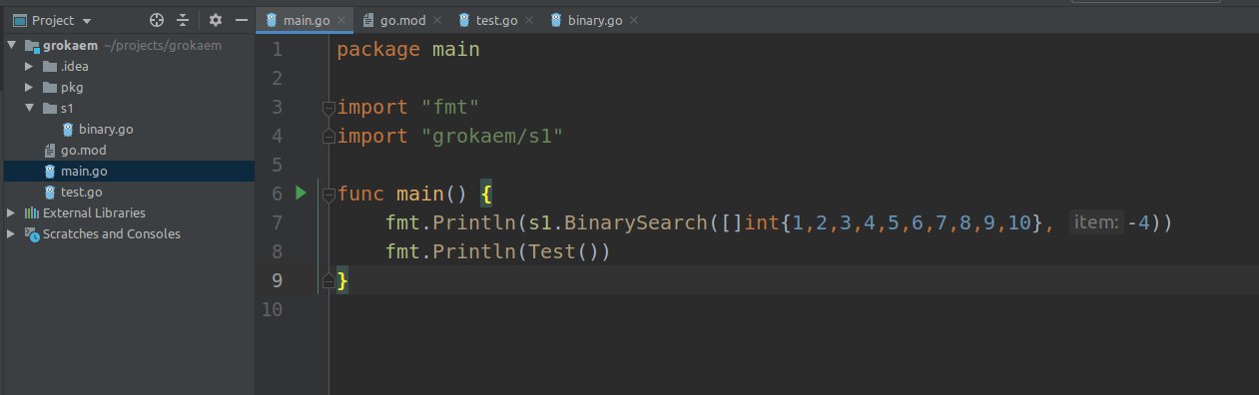The width and height of the screenshot is (1259, 395).
Task: Switch to the go.mod tab
Action: click(x=401, y=20)
